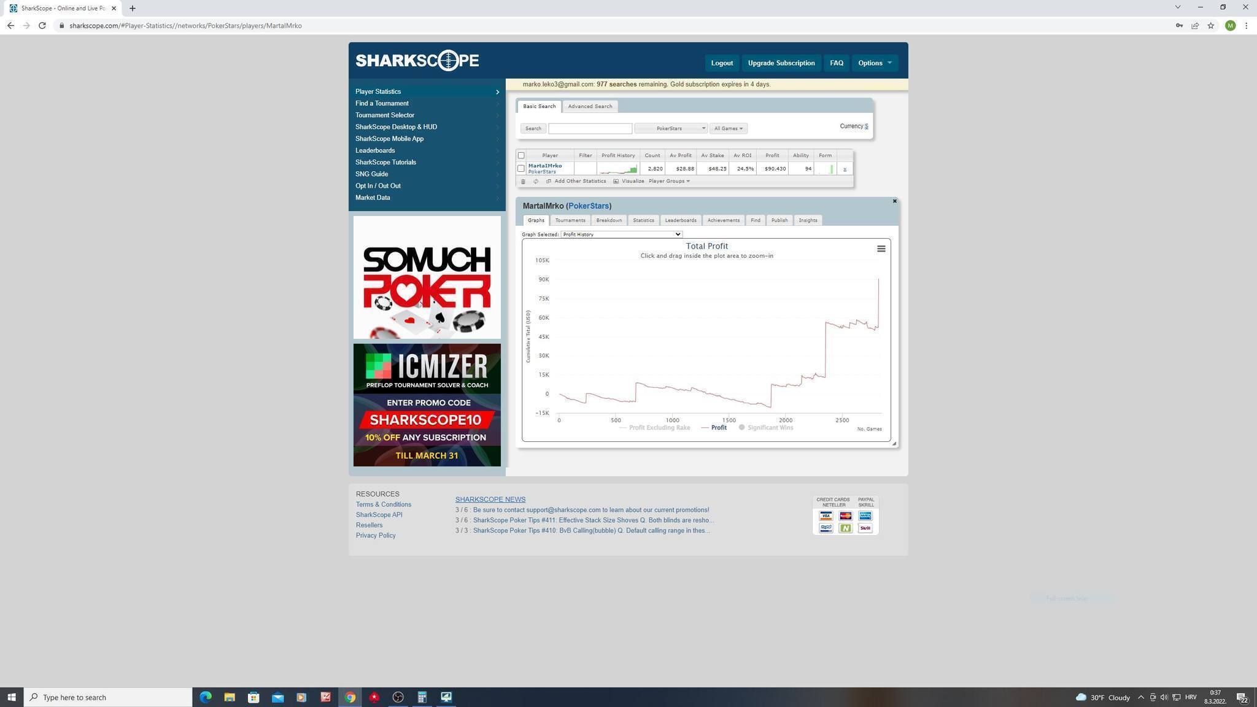Open MartalMrko player link in table
Image resolution: width=1257 pixels, height=707 pixels.
point(545,166)
